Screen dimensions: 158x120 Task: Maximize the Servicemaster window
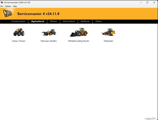[147, 2]
